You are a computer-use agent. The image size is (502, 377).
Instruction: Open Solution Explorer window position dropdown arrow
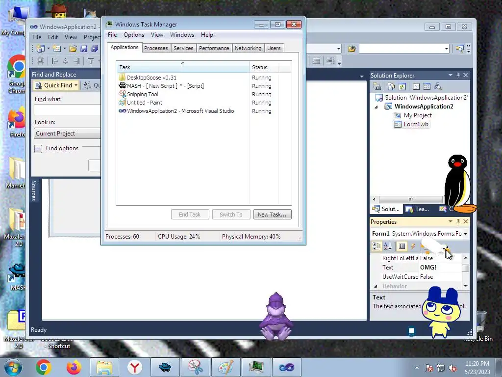pos(450,75)
